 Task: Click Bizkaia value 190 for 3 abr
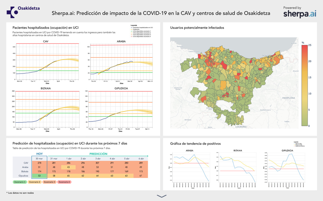(98, 171)
